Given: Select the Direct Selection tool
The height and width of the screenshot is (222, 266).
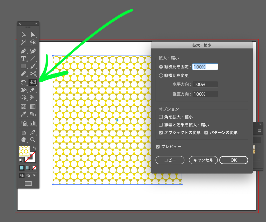Looking at the screenshot, I should pos(33,35).
